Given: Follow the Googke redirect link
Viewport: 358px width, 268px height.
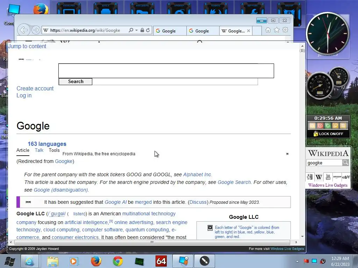Looking at the screenshot, I should click(64, 161).
